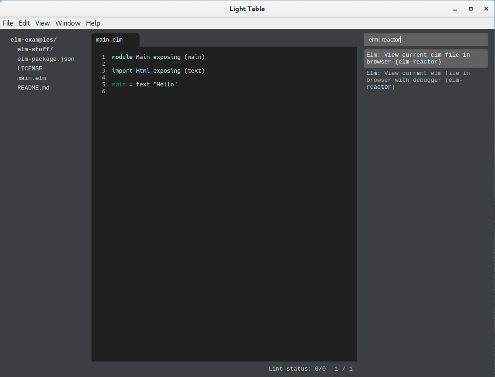Open the Window menu
Viewport: 495px width, 377px height.
pyautogui.click(x=68, y=23)
